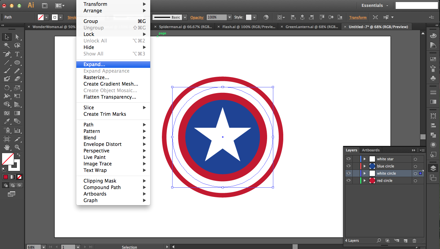
Task: Open the zoom level dropdown arrow
Action: click(x=44, y=247)
